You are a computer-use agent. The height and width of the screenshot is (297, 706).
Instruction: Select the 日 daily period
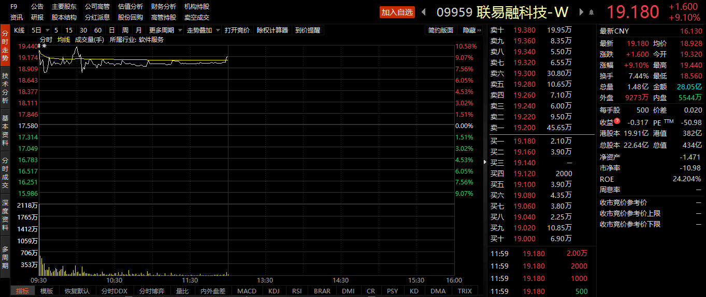112,30
